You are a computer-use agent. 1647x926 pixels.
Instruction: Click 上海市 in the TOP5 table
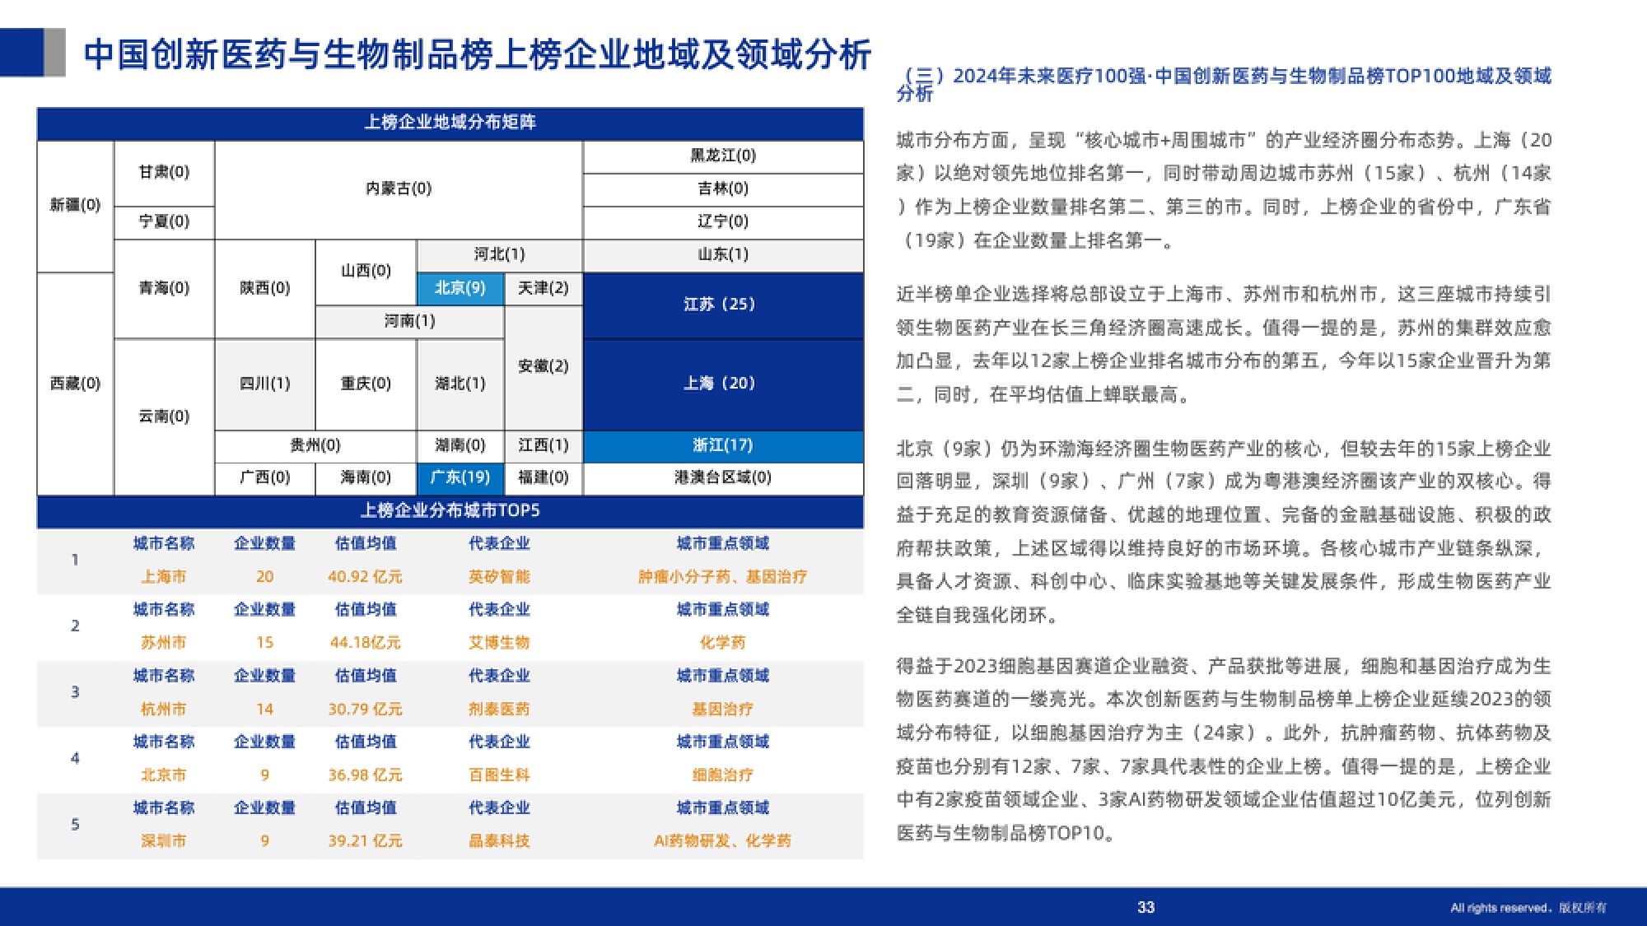(163, 577)
